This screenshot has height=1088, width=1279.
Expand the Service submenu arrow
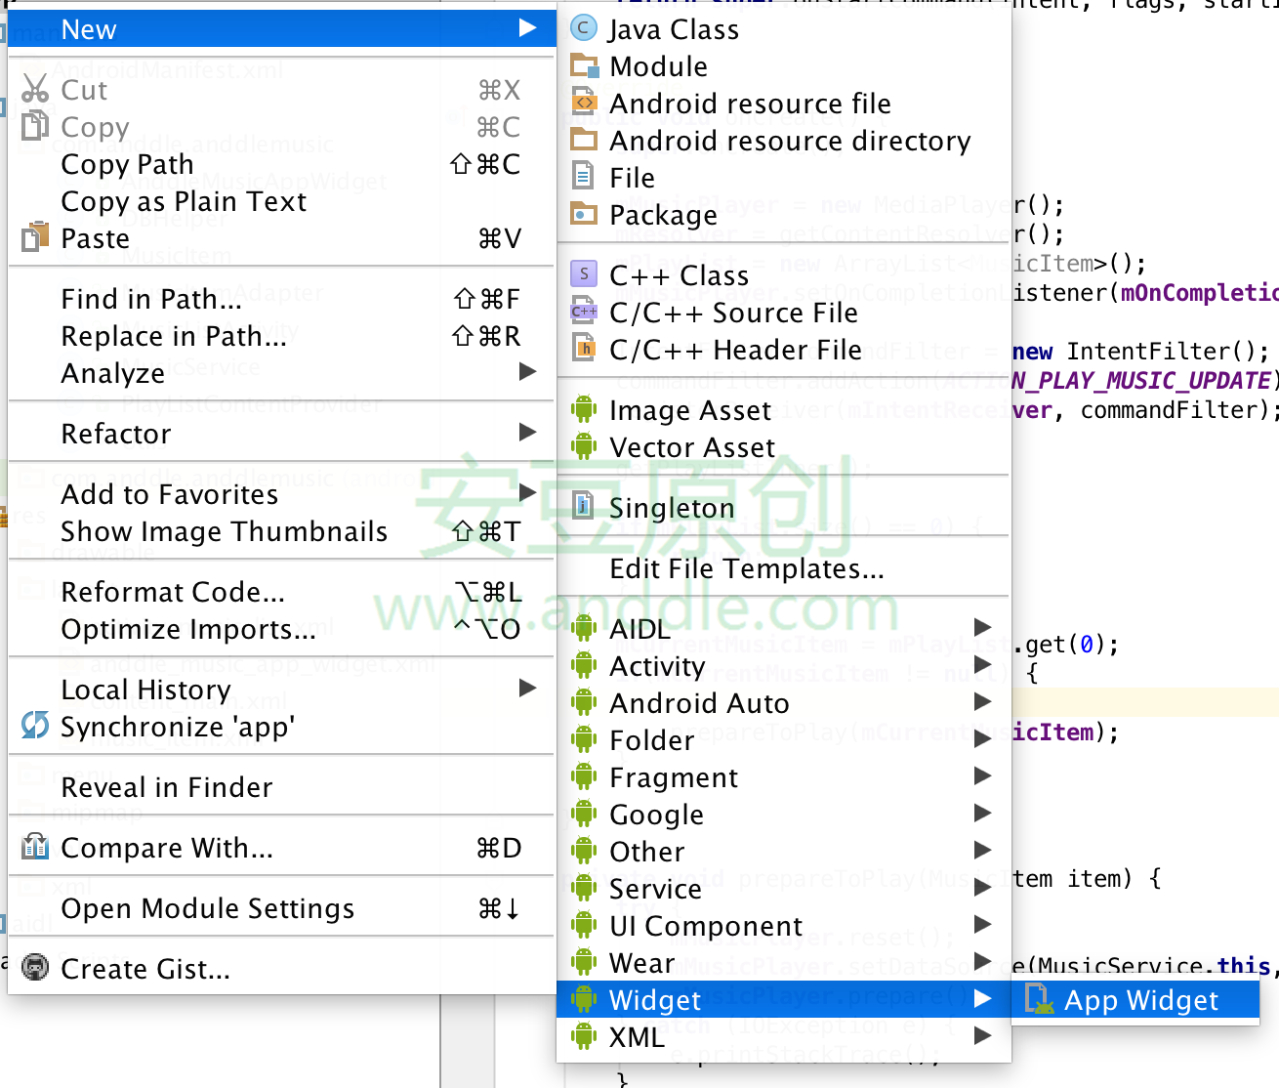(x=983, y=887)
